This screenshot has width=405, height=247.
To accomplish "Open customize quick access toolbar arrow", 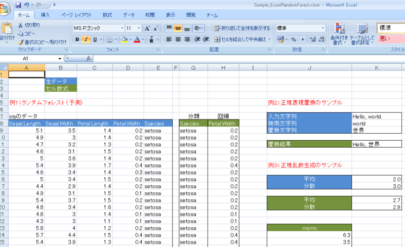I will tap(54, 5).
